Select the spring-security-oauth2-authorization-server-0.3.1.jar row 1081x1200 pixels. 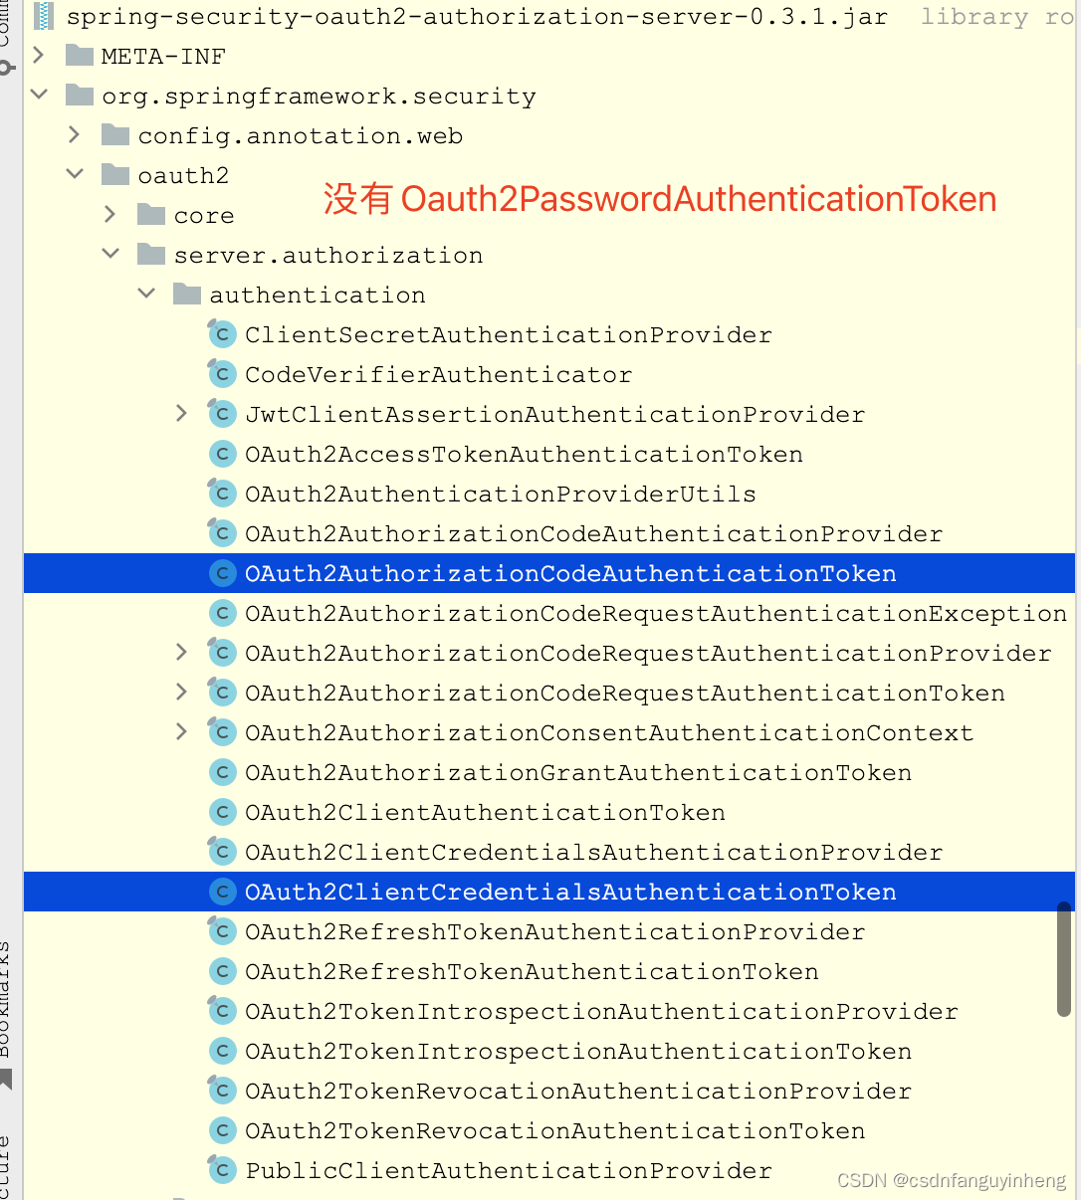[551, 16]
